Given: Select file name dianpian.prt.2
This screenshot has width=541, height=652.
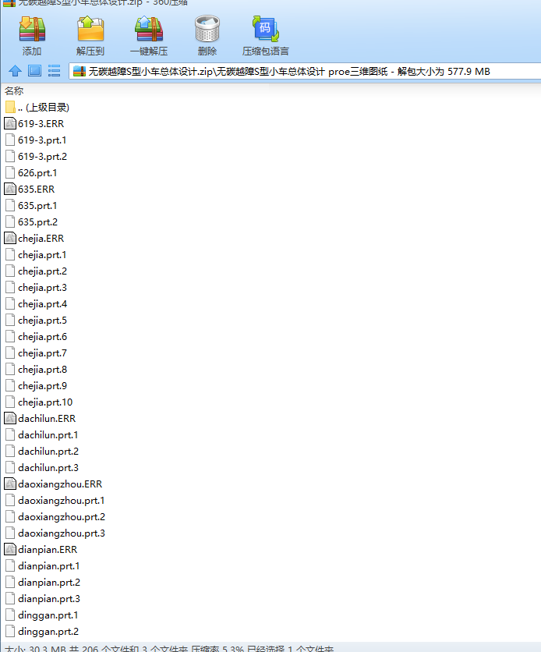Looking at the screenshot, I should pos(49,582).
